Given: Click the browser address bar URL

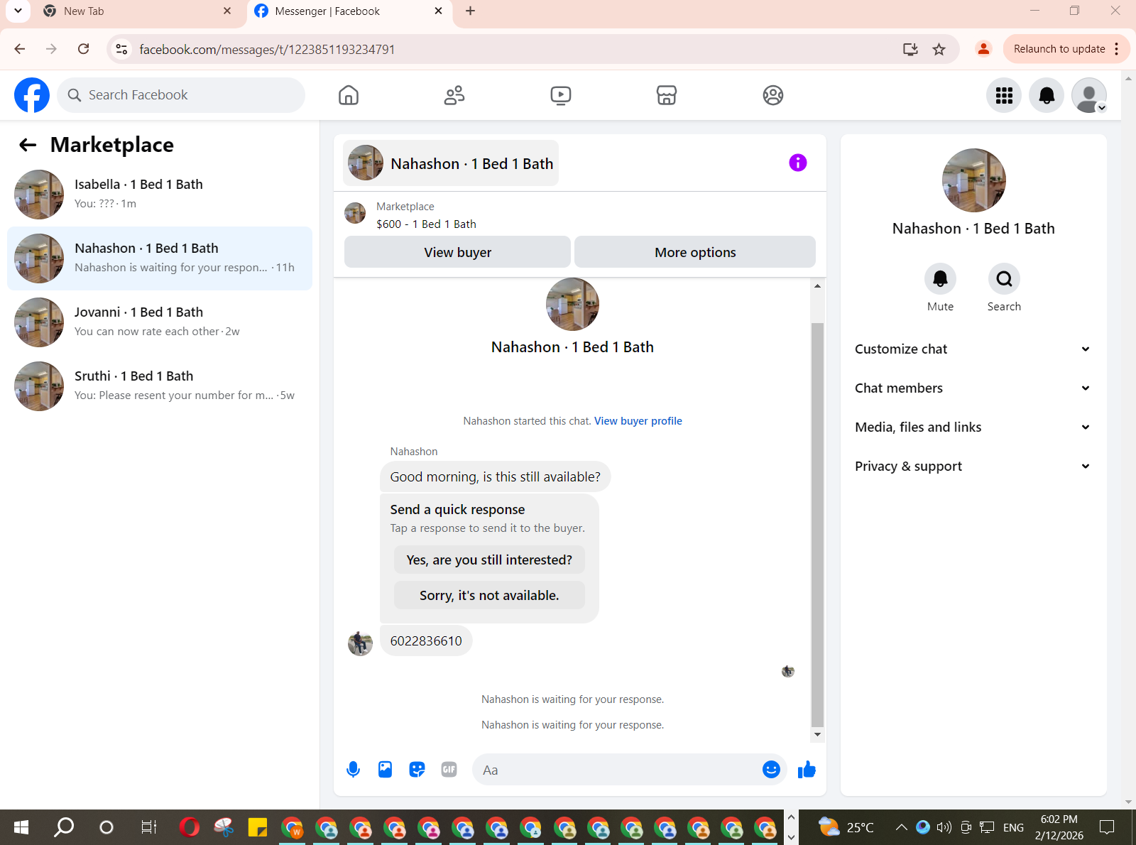Looking at the screenshot, I should click(267, 49).
